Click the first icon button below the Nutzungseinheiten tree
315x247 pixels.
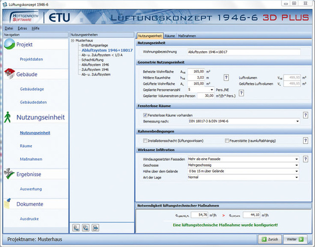click(76, 227)
